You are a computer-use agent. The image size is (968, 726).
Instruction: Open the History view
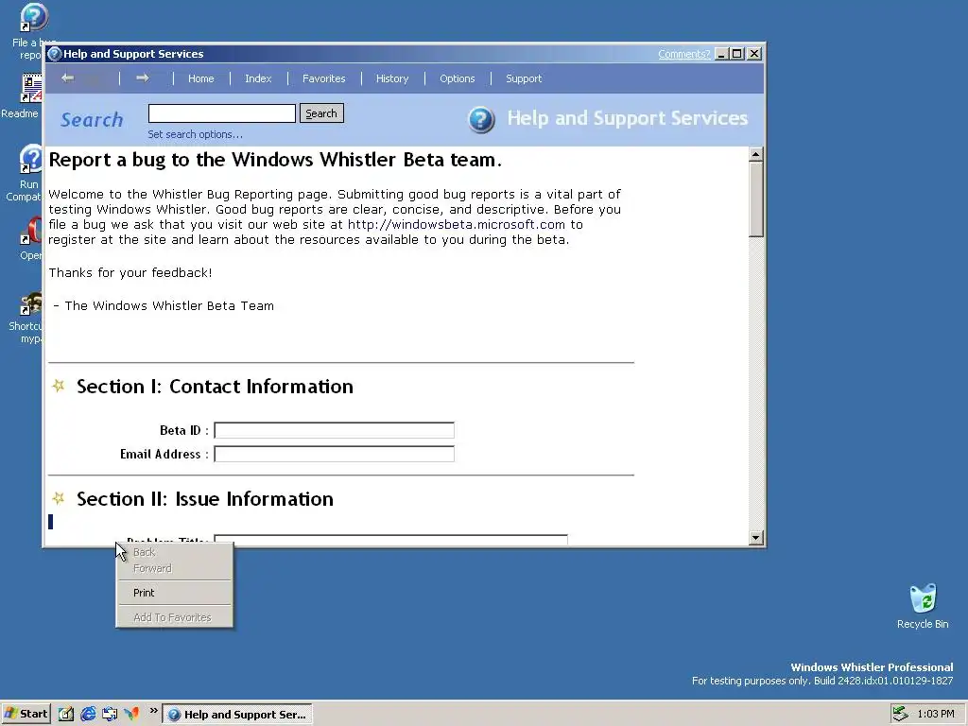pos(392,78)
